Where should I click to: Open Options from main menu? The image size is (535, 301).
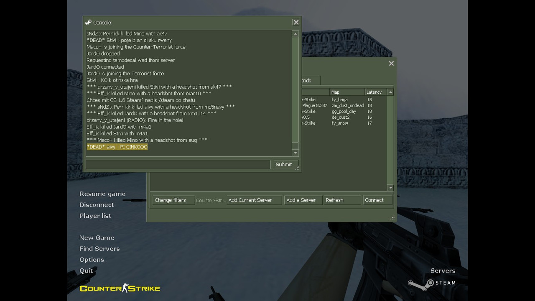pyautogui.click(x=92, y=260)
